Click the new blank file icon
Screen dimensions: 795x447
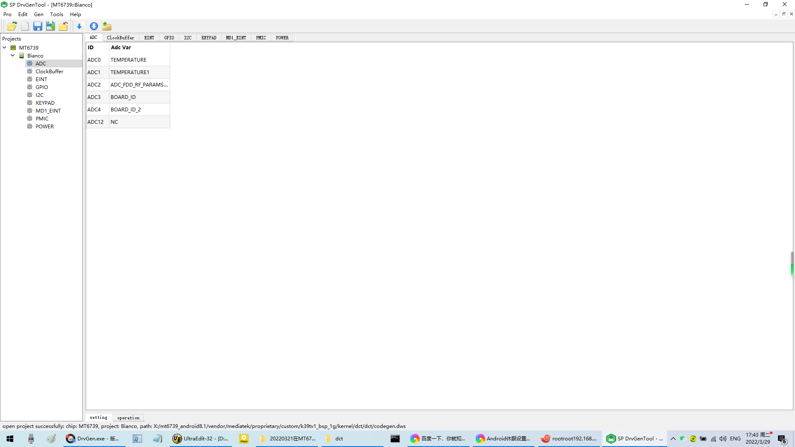(x=25, y=26)
